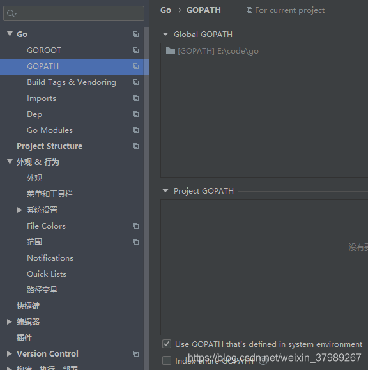Click the project-level icon beside Go

pyautogui.click(x=135, y=35)
